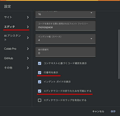Click the monospace font family field
120x116 pixels.
coord(65,26)
